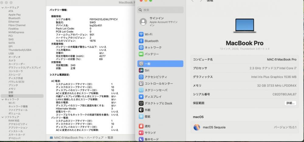Viewport: 304px width, 142px height.
Task: Select アプリケーション in software list
Action: pos(18,128)
